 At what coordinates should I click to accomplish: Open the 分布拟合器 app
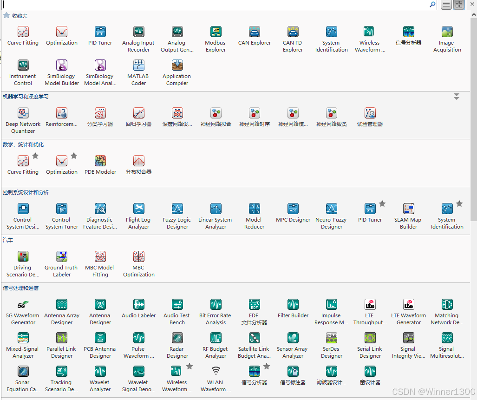pyautogui.click(x=138, y=165)
